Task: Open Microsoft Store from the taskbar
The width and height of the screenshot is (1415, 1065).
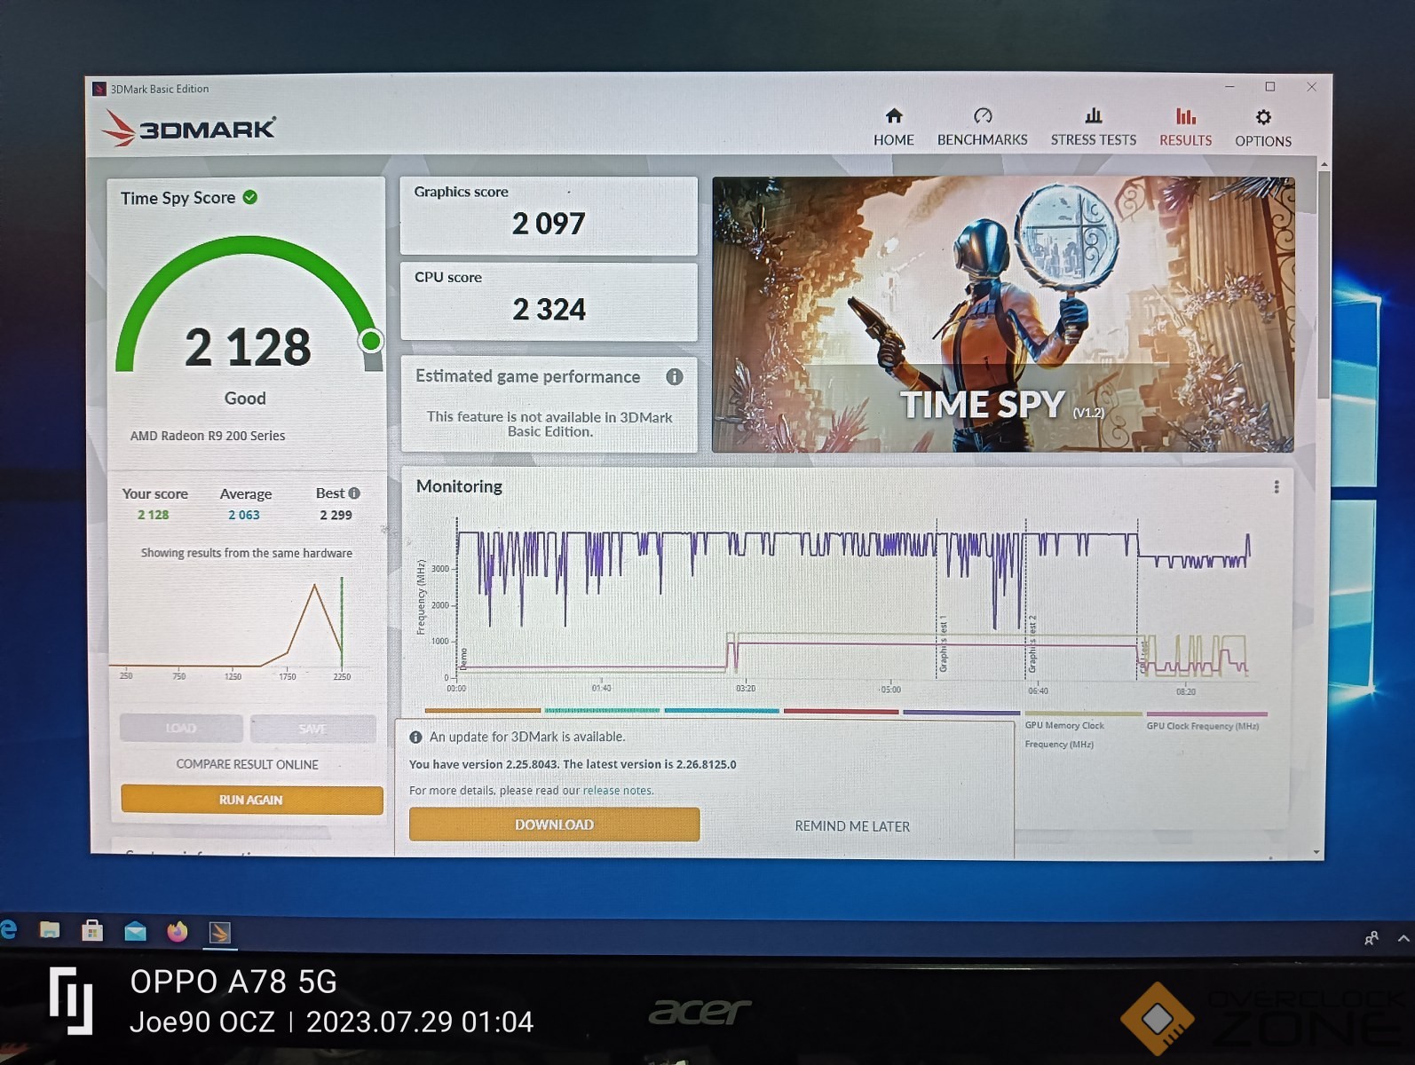Action: (x=92, y=931)
